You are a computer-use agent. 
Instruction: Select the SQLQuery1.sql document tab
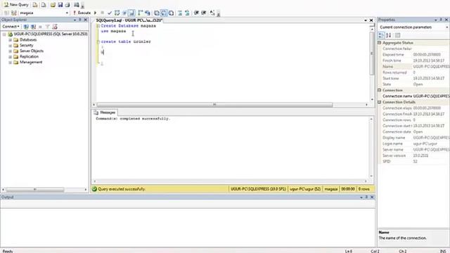[x=129, y=20]
